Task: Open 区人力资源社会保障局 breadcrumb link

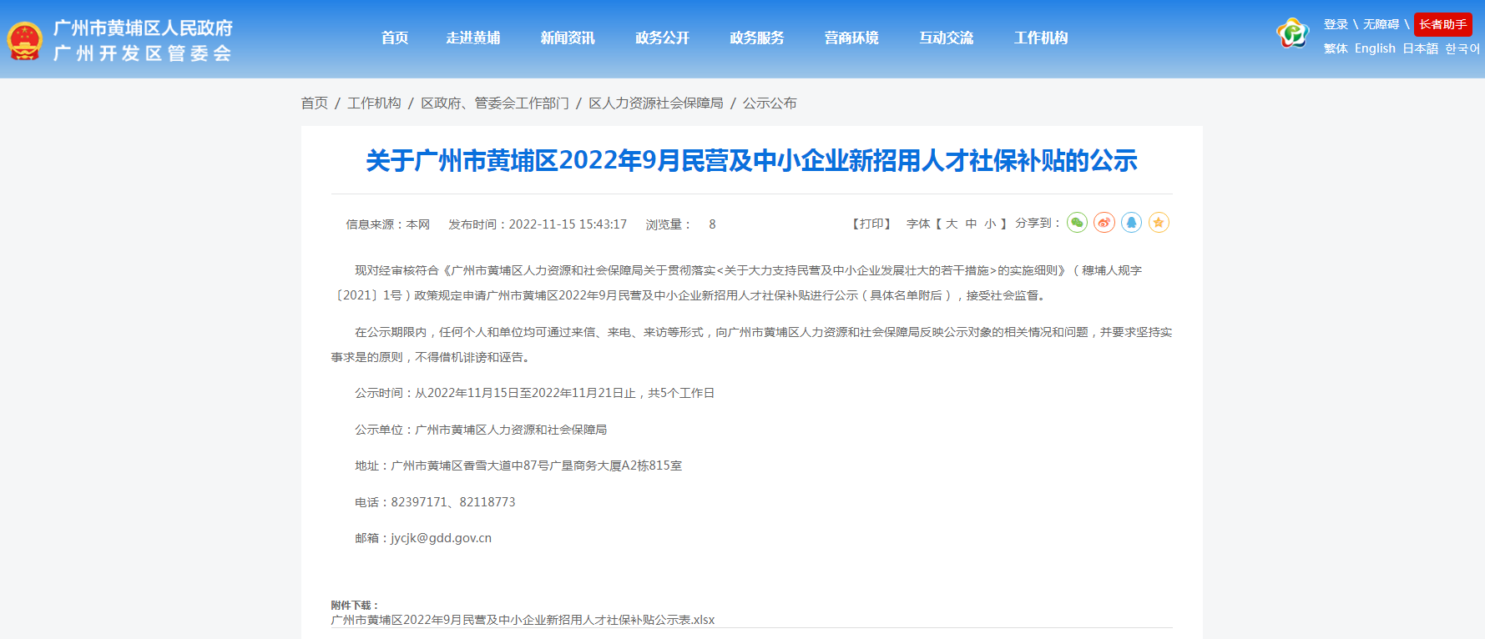Action: (x=656, y=103)
